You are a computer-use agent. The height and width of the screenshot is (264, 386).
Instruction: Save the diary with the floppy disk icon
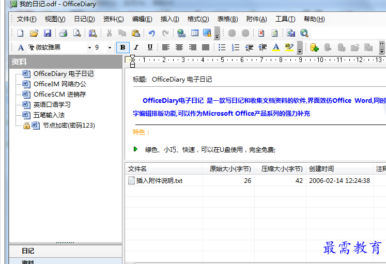point(48,33)
